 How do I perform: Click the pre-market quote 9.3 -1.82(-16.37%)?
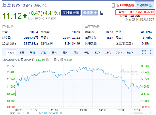(x=142, y=12)
